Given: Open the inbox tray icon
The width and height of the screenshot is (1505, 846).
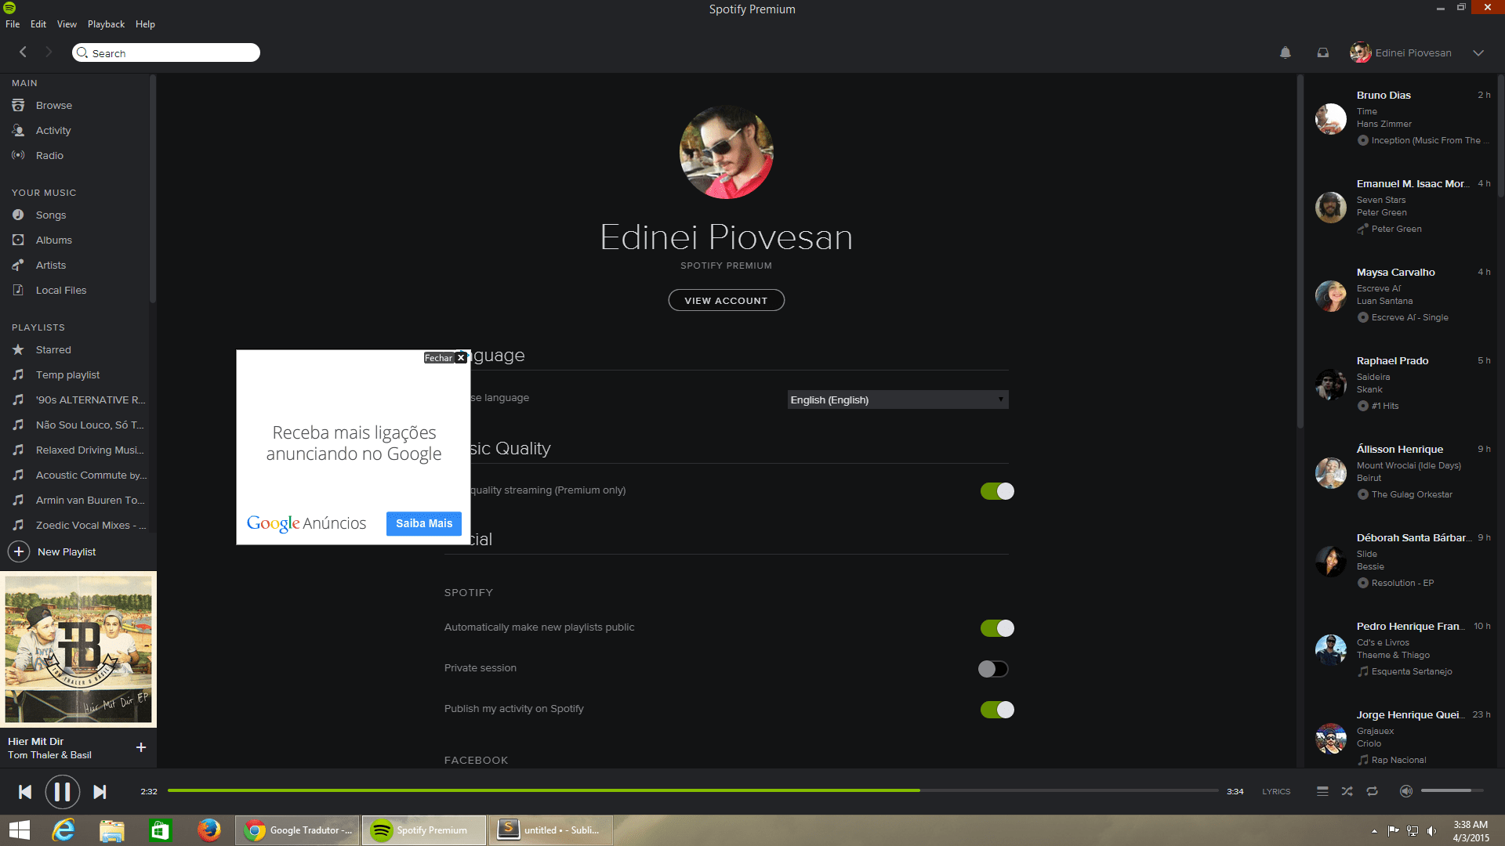Looking at the screenshot, I should click(1323, 52).
